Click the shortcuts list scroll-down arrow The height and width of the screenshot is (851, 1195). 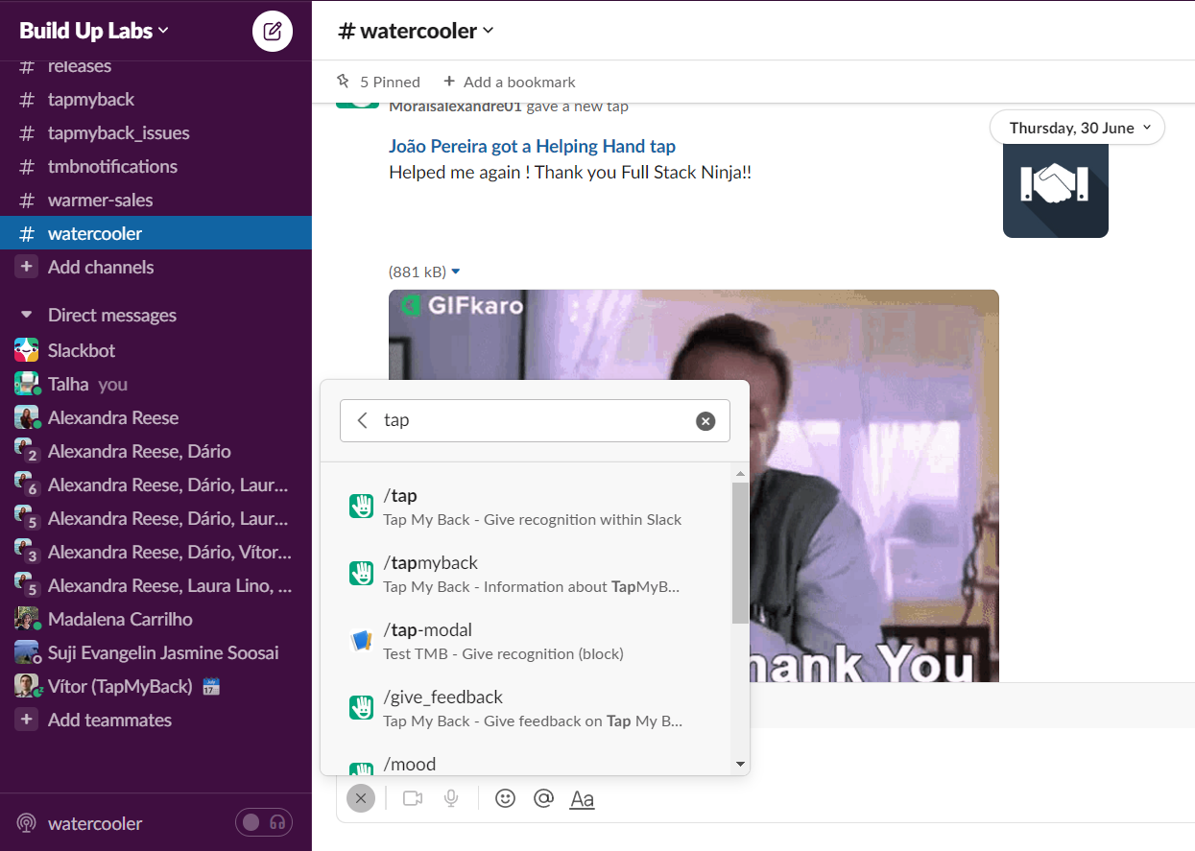click(x=739, y=764)
